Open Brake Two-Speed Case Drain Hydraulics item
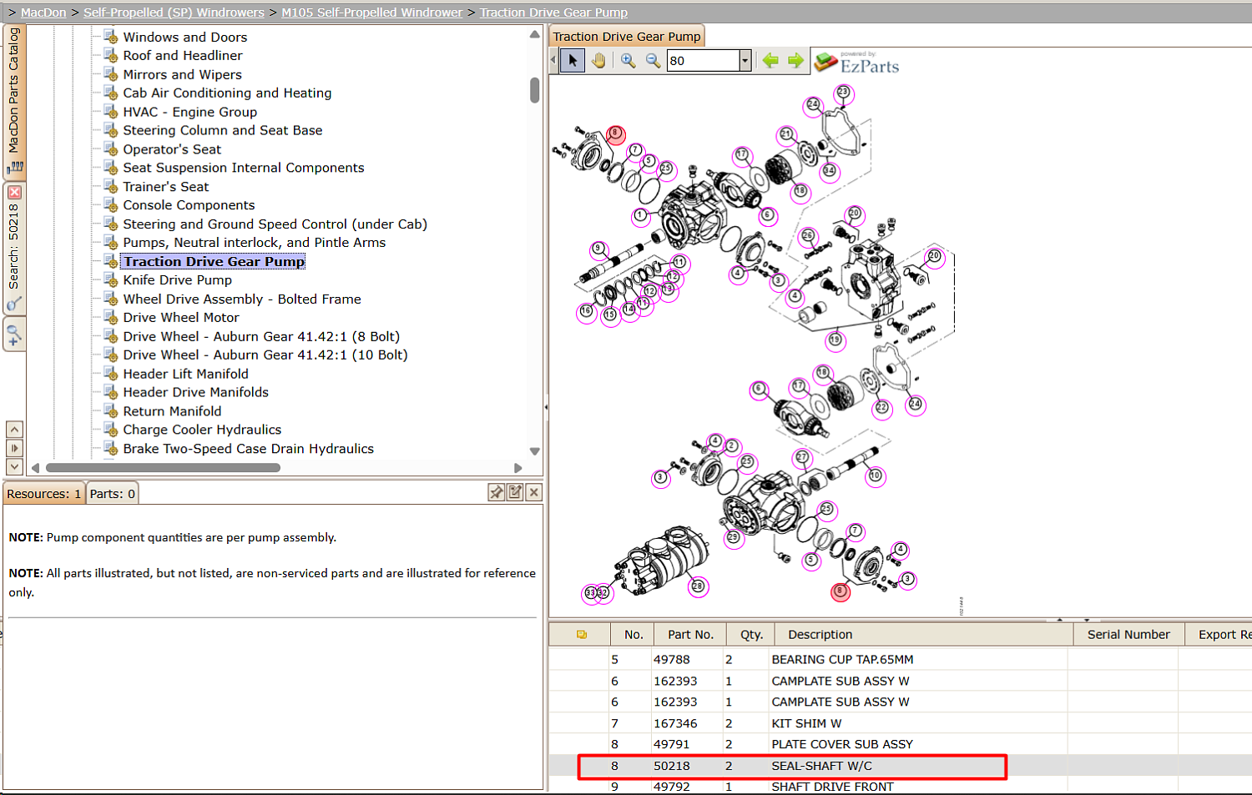1252x795 pixels. (x=249, y=449)
